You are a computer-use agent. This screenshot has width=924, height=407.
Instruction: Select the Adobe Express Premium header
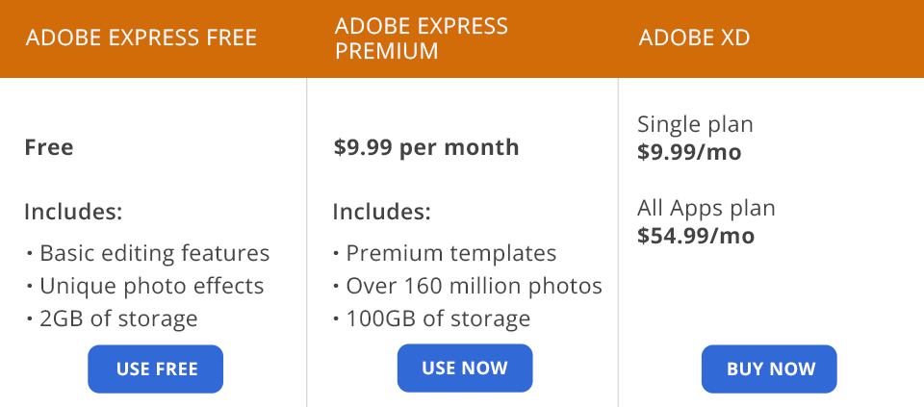pyautogui.click(x=421, y=38)
